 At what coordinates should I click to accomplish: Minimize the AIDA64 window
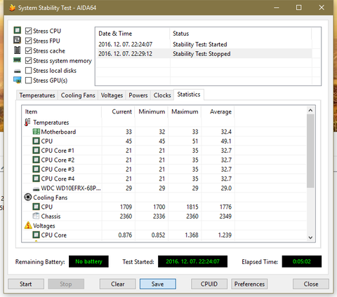277,8
